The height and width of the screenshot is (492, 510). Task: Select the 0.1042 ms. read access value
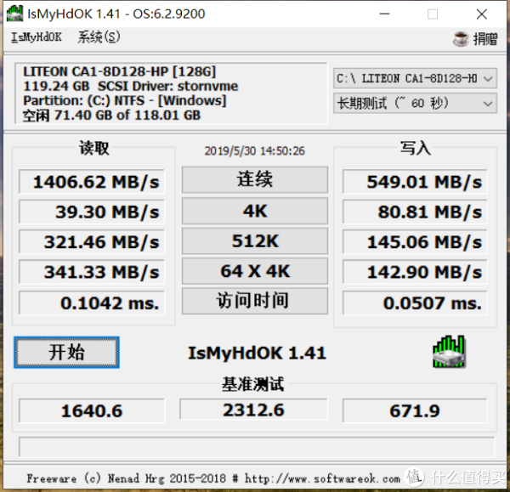(92, 303)
